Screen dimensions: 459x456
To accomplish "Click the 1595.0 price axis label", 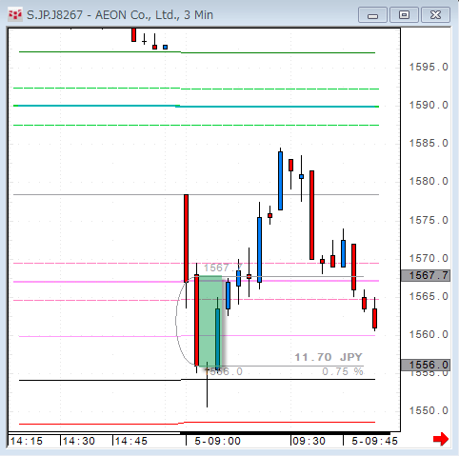I will click(429, 67).
